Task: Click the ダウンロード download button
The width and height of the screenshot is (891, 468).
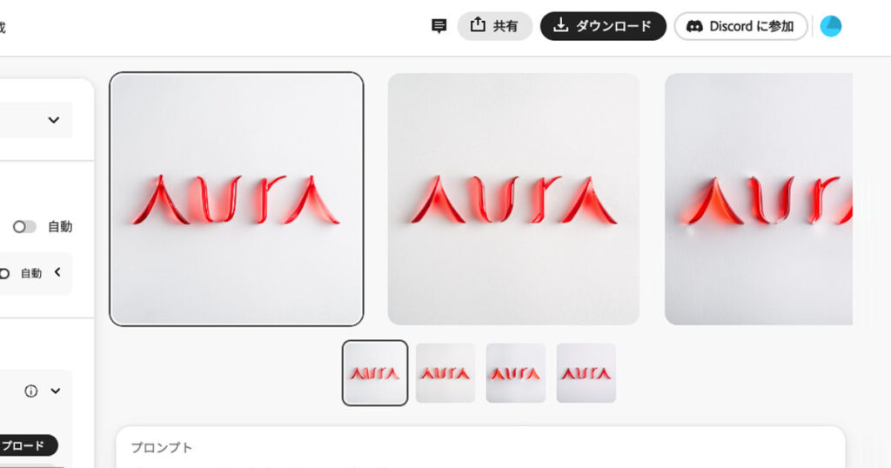Action: [x=603, y=26]
